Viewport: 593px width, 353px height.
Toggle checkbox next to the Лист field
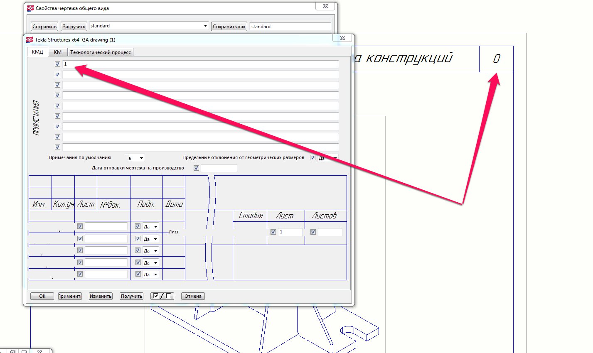point(273,232)
